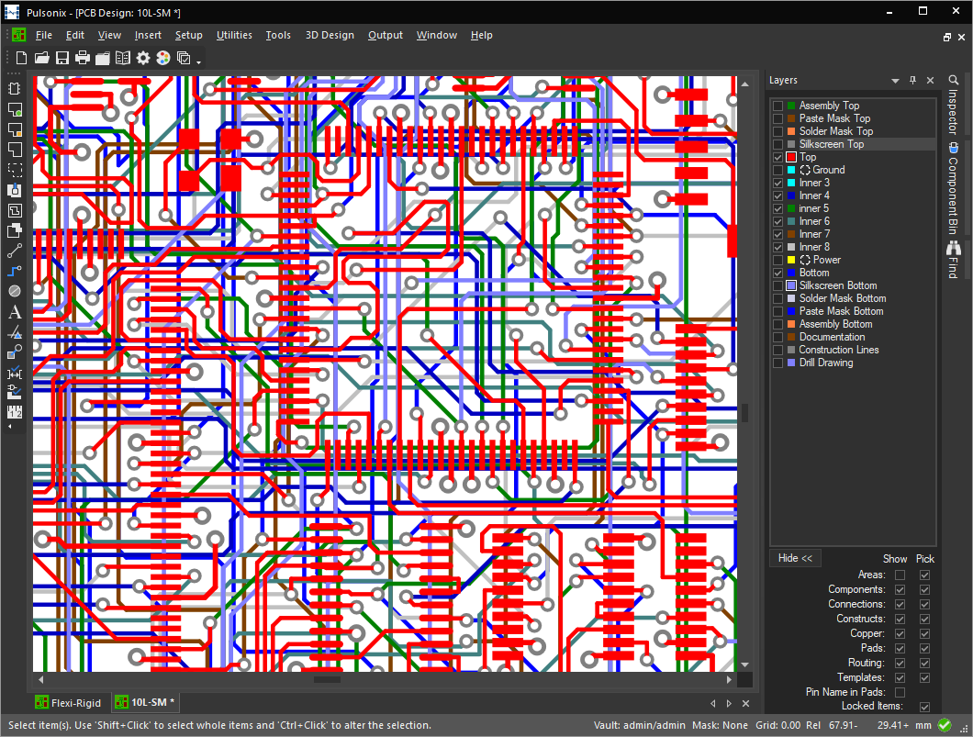The width and height of the screenshot is (973, 737).
Task: Select the pad insertion tool
Action: (x=15, y=191)
